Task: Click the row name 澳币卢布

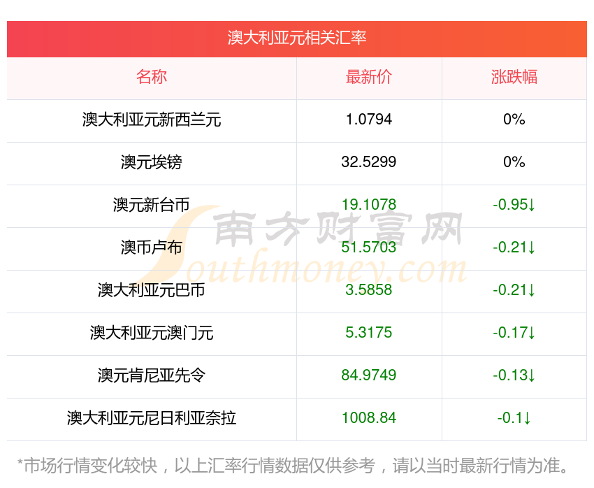Action: coord(152,247)
